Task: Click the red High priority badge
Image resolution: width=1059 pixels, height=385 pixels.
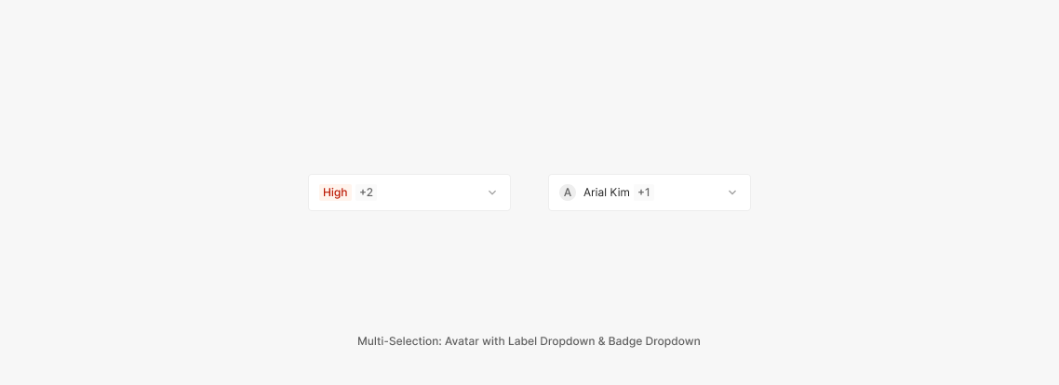Action: pos(335,192)
